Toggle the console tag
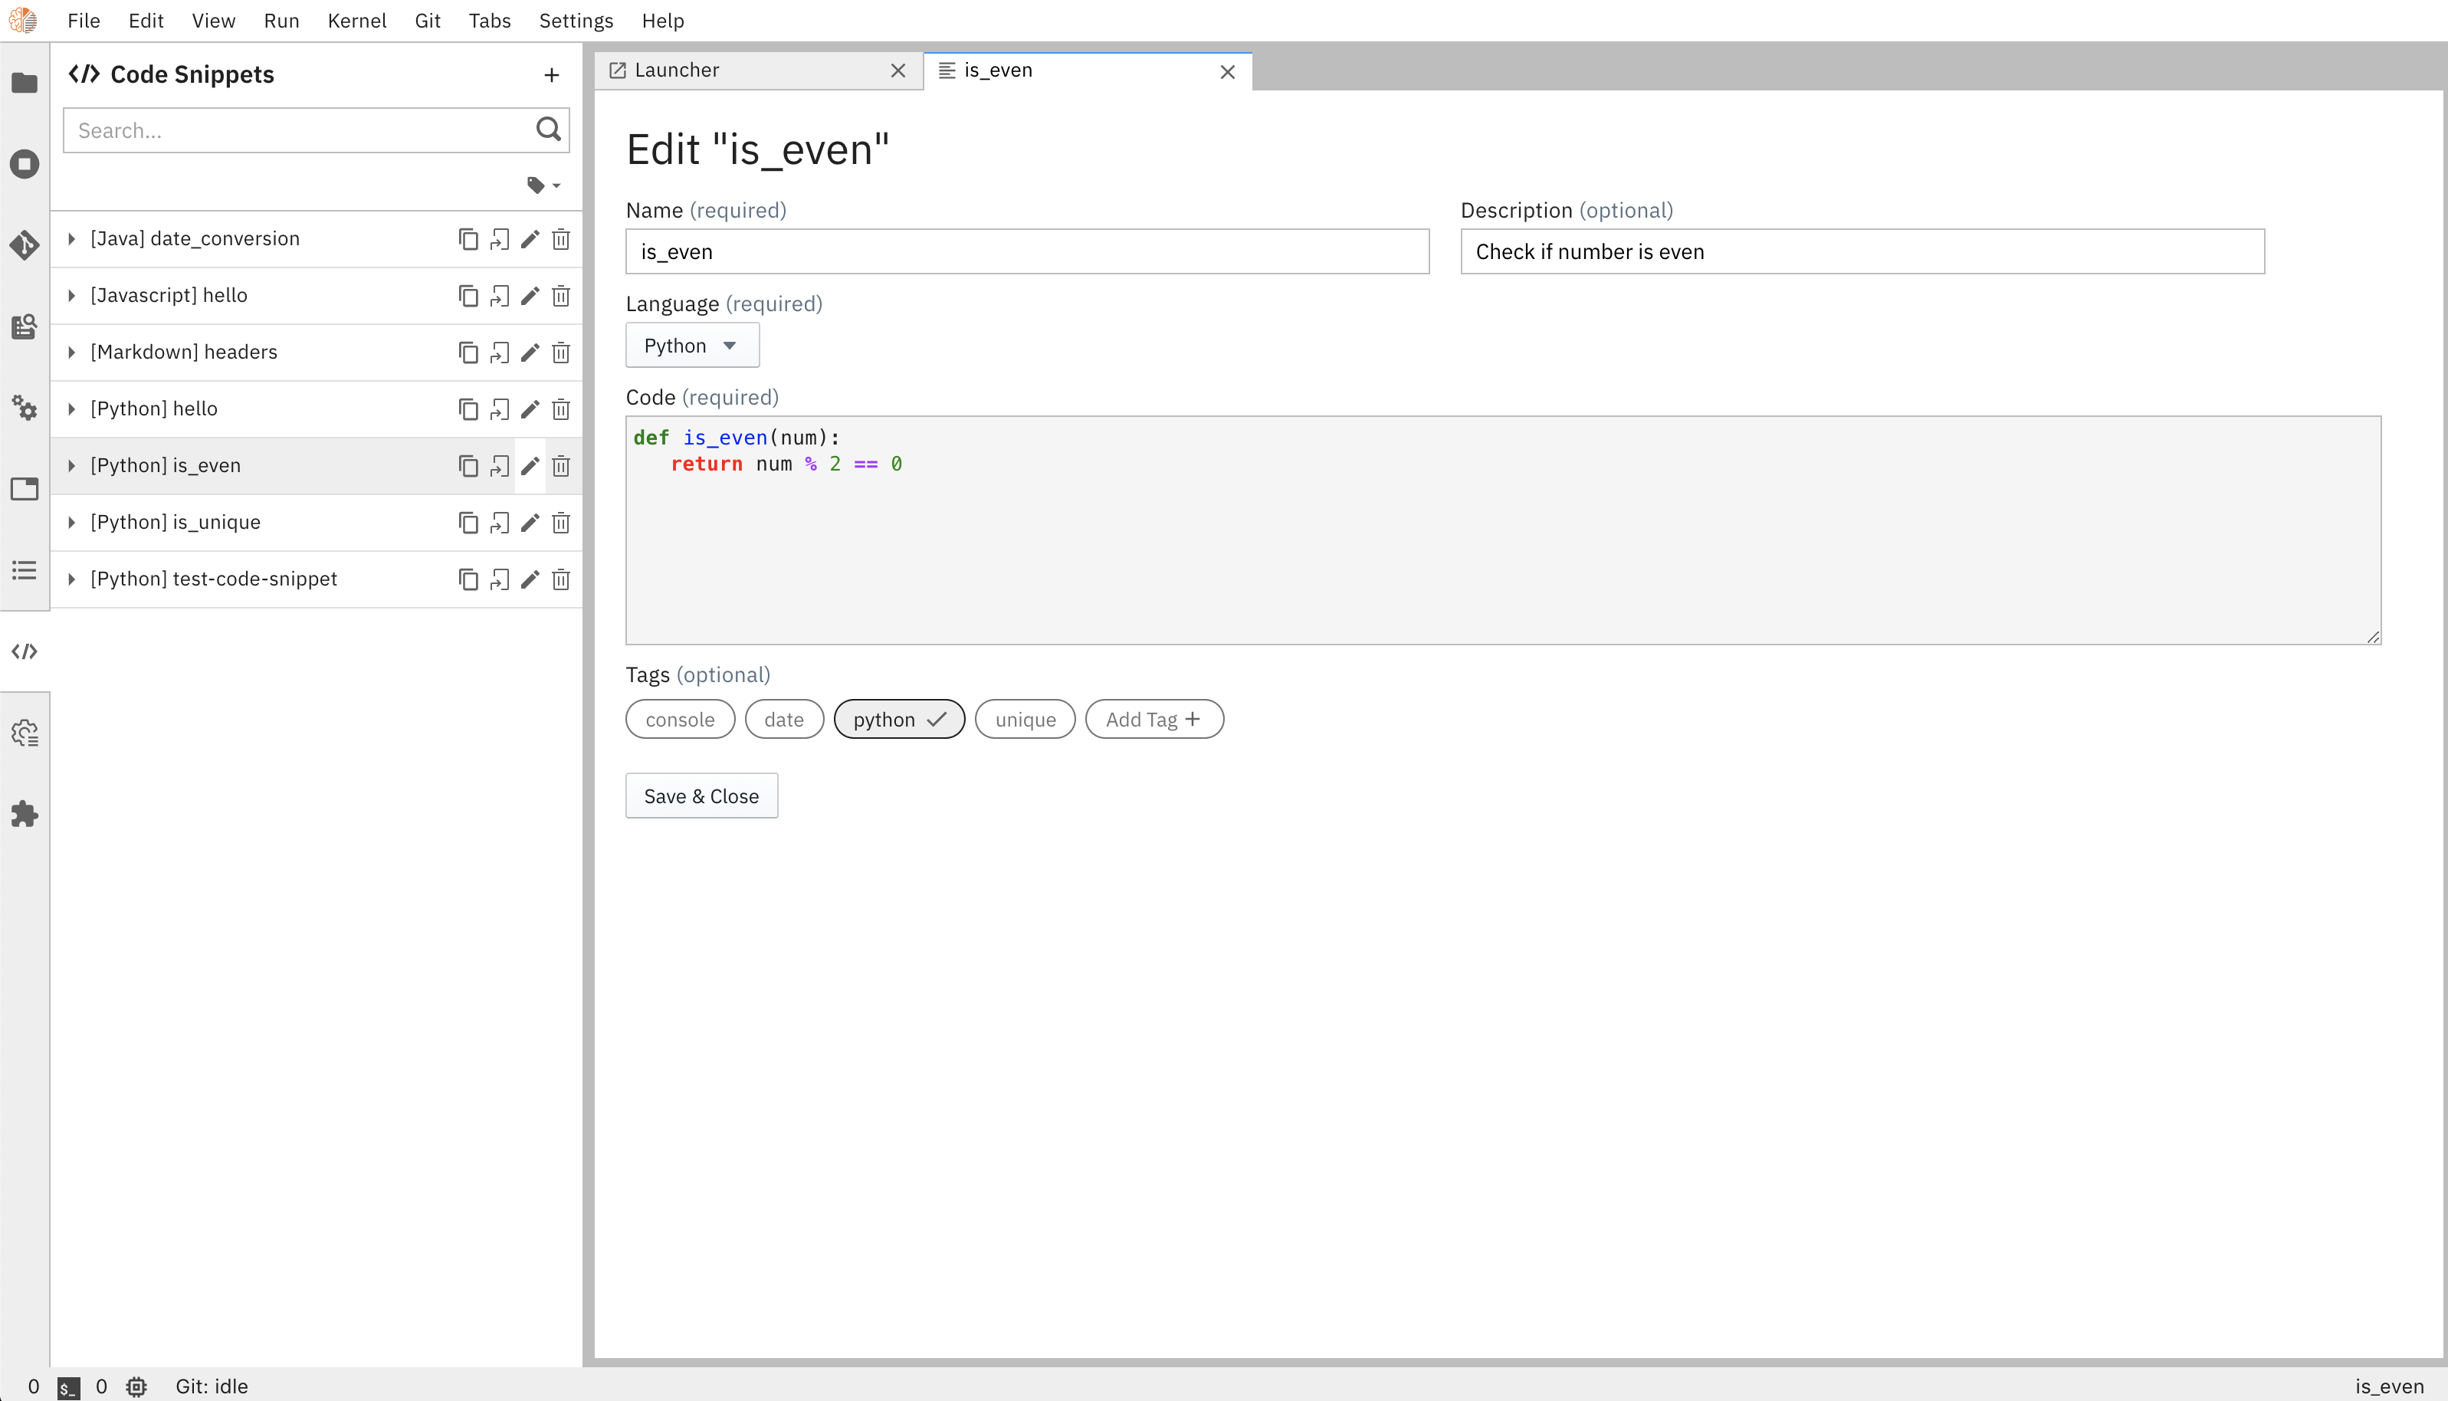The image size is (2448, 1401). tap(681, 720)
